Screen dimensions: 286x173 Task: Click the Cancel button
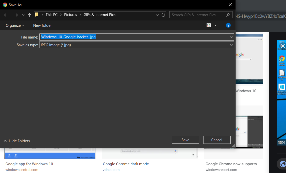pyautogui.click(x=217, y=140)
